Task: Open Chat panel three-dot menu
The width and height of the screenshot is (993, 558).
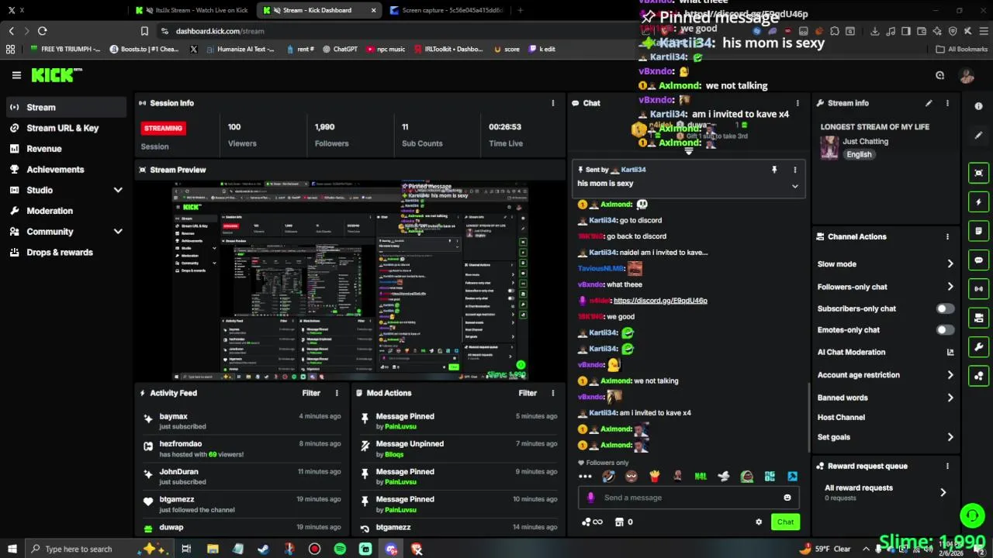Action: click(798, 103)
